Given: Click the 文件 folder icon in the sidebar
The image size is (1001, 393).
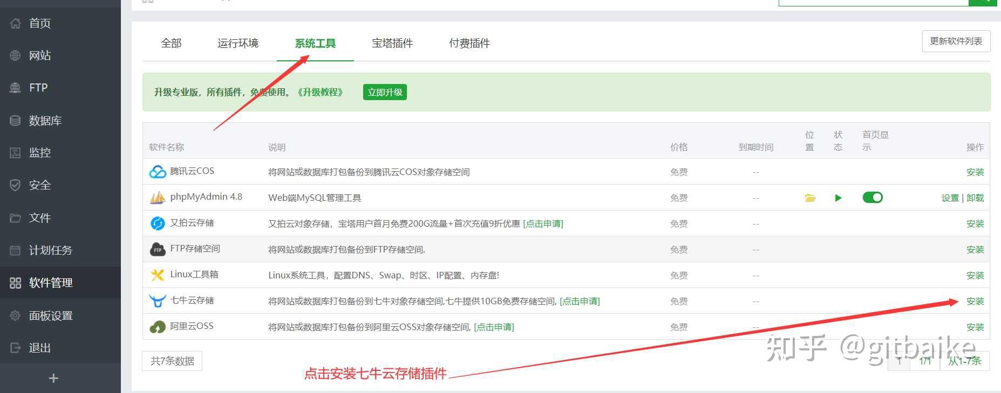Looking at the screenshot, I should pos(15,218).
